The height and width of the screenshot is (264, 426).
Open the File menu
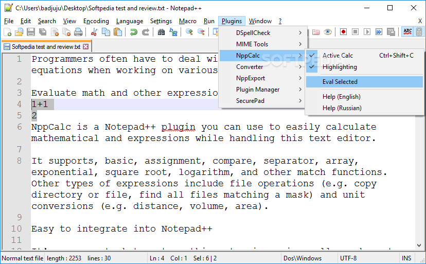pos(9,21)
